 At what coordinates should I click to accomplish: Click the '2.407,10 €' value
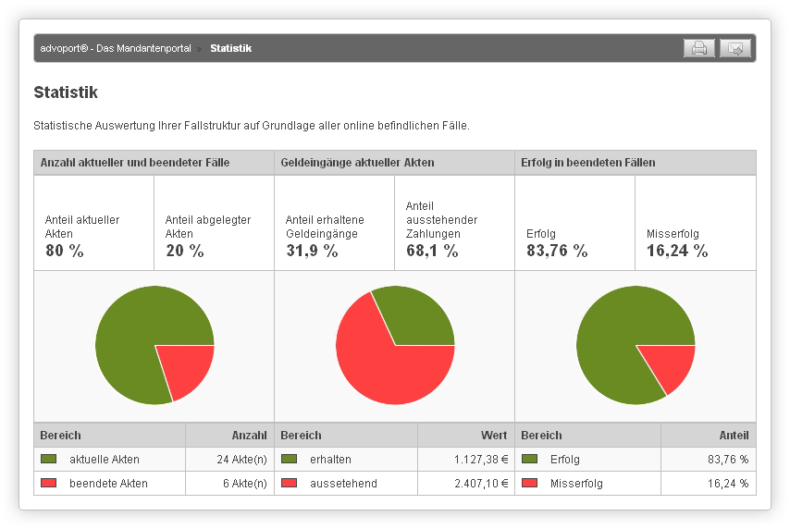(x=481, y=483)
